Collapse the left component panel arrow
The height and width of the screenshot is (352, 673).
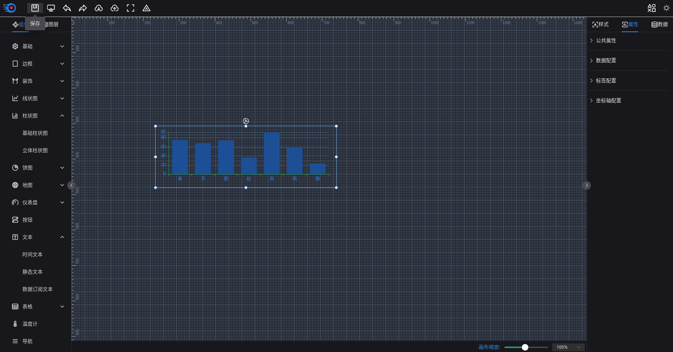tap(72, 185)
